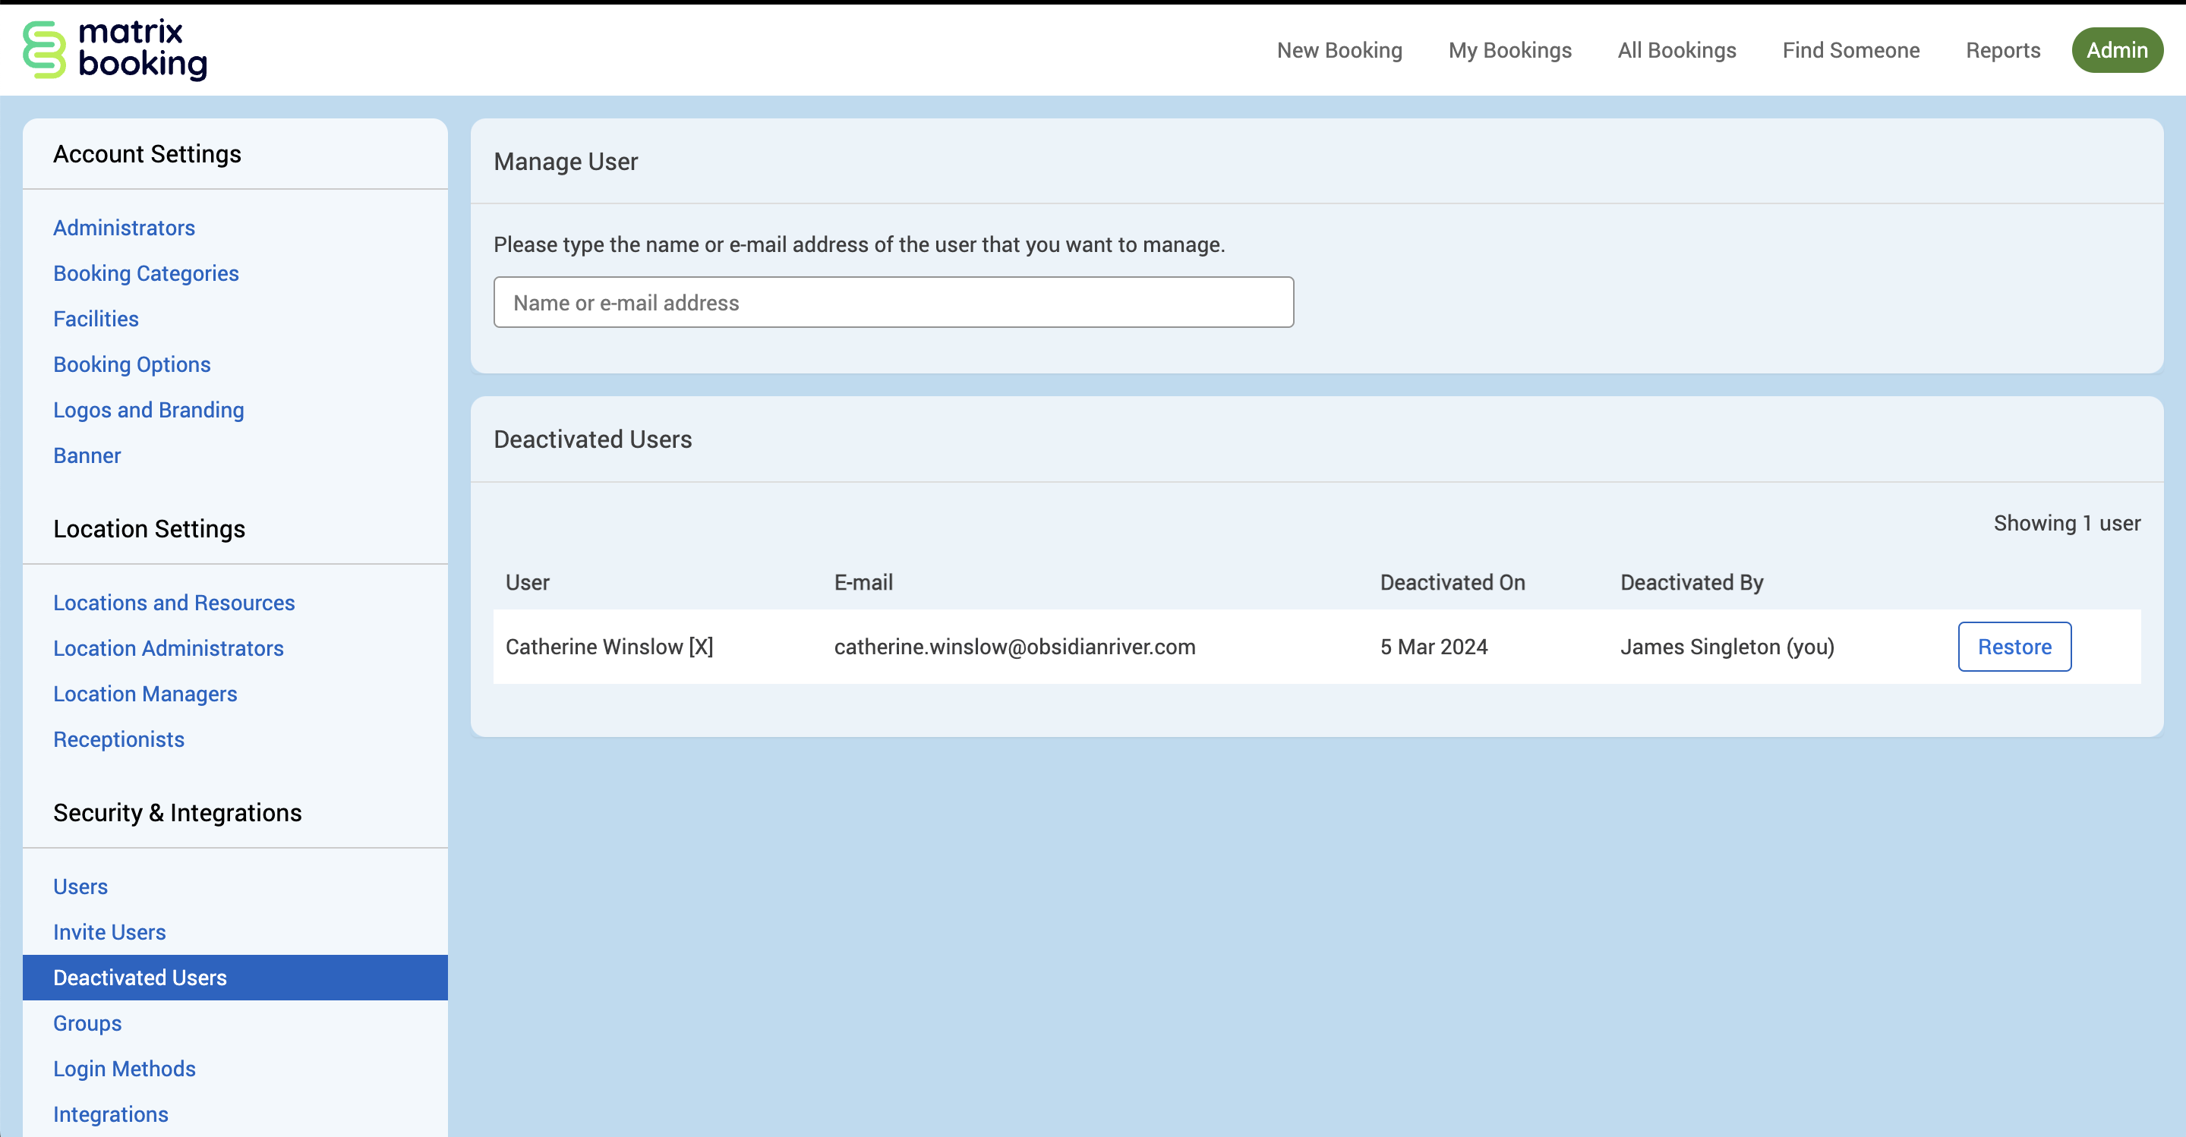Select the highlighted Deactivated Users item

(x=235, y=978)
